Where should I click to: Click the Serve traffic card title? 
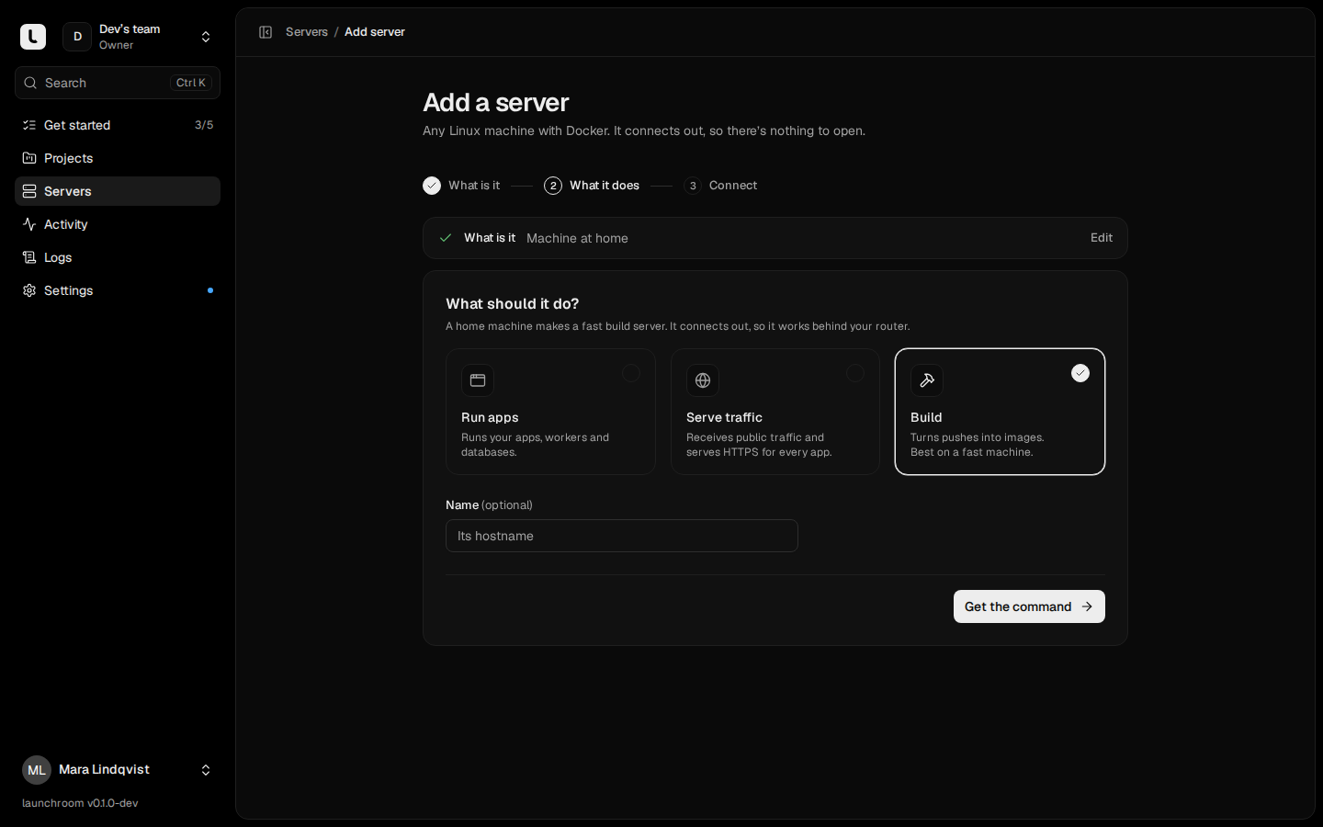coord(724,417)
